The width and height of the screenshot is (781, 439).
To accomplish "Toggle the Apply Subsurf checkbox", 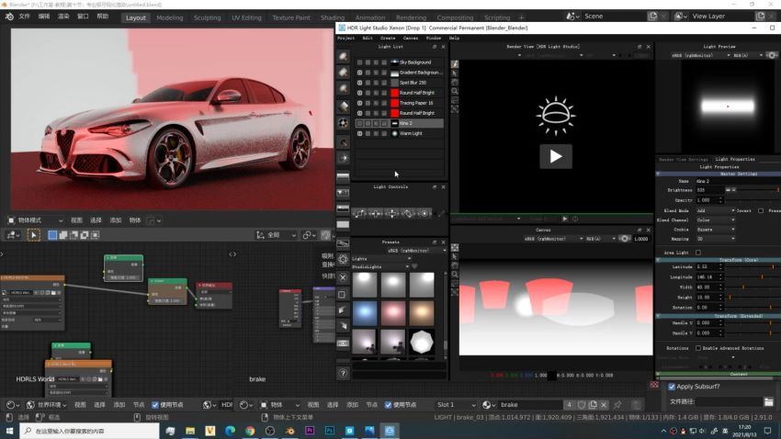I will click(672, 387).
